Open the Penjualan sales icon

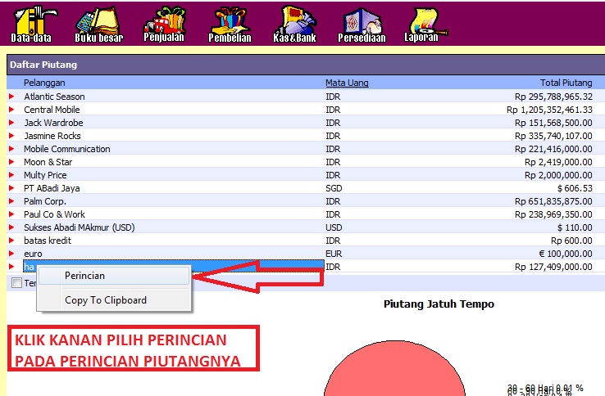[x=164, y=24]
